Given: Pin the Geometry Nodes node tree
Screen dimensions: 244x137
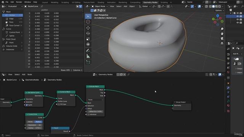Looking at the screenshot, I should [x=128, y=75].
